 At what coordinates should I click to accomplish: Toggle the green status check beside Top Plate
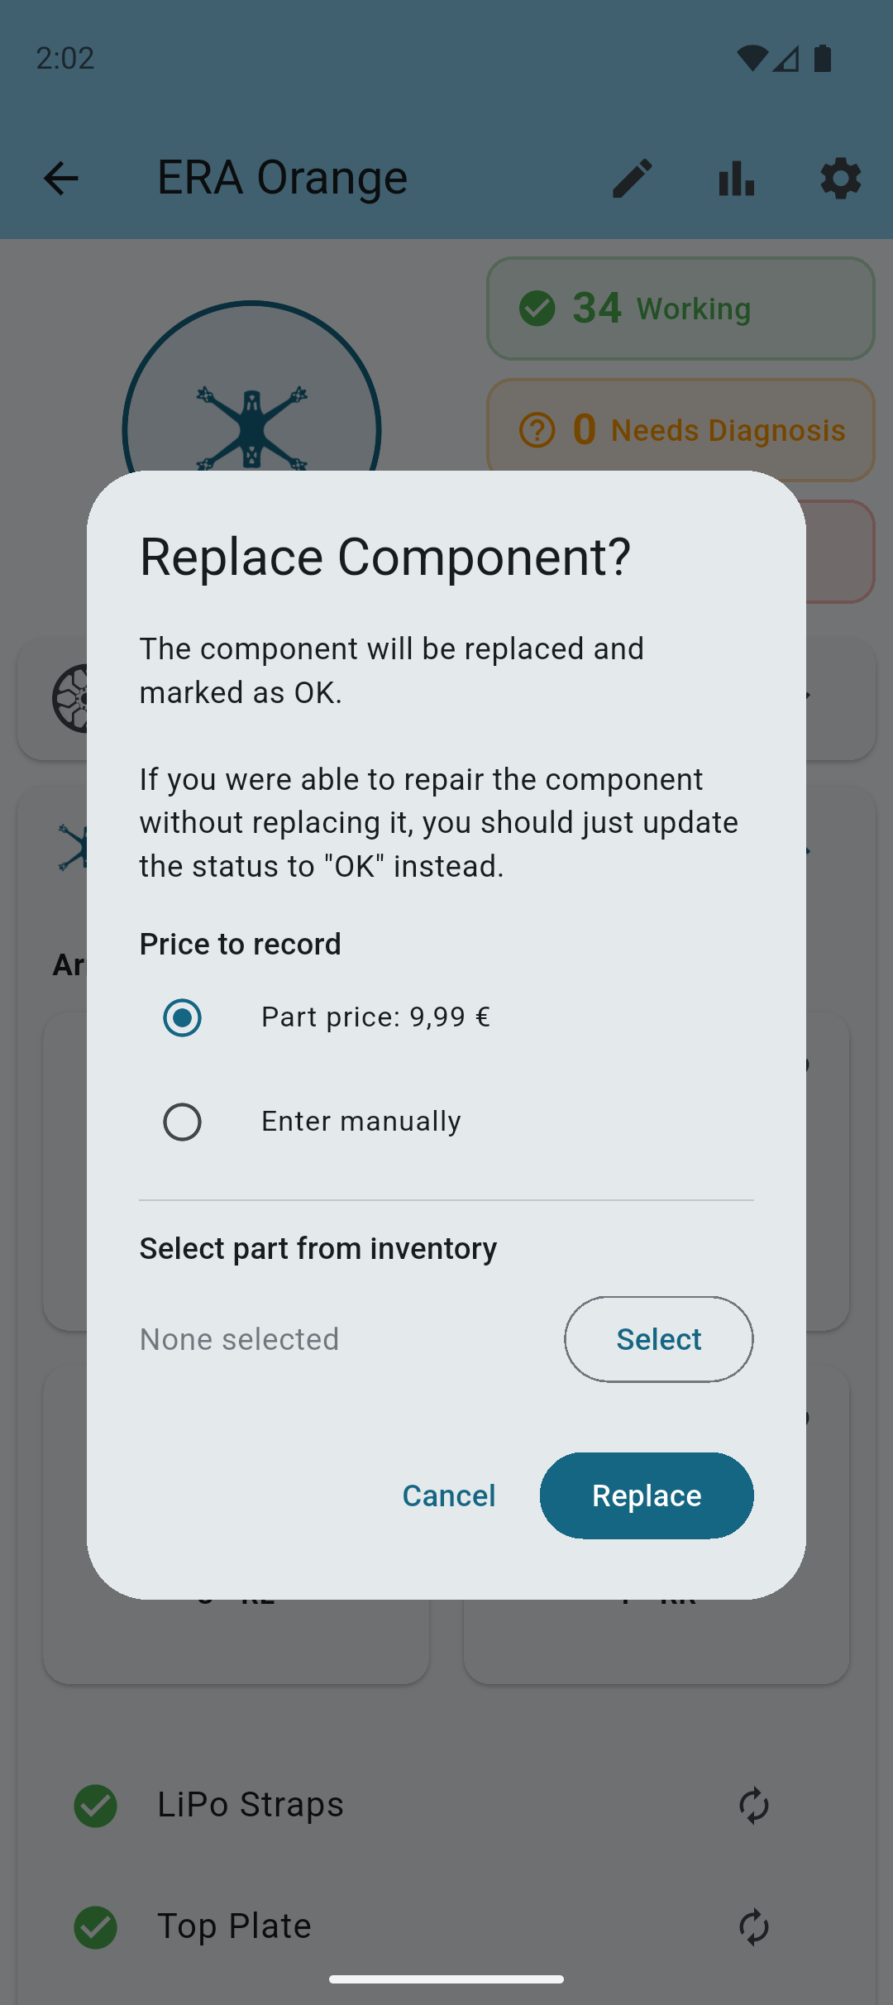(95, 1927)
